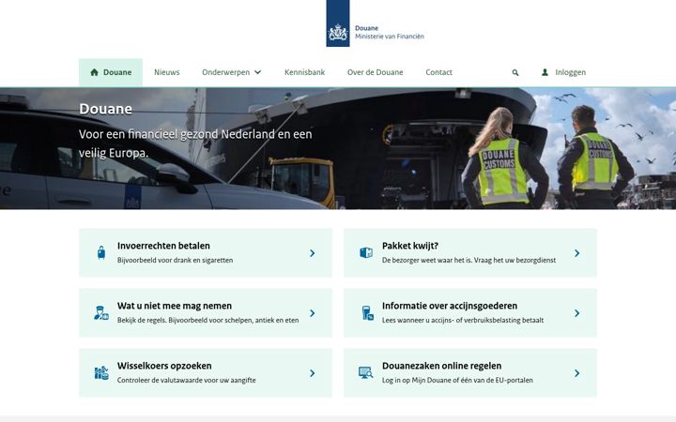This screenshot has height=422, width=676.
Task: Click chevron arrow on Wisselkoers opzoeken card
Action: pyautogui.click(x=312, y=373)
